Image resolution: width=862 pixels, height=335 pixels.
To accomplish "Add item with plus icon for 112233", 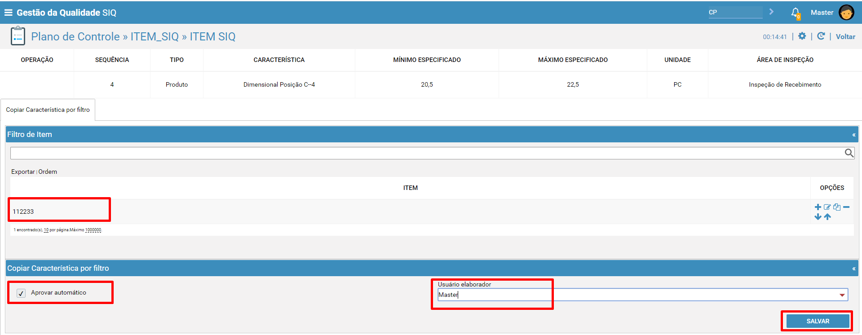I will pos(818,207).
